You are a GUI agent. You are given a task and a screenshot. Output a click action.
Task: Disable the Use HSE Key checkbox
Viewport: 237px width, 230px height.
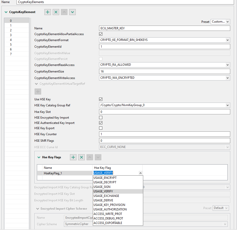click(101, 99)
